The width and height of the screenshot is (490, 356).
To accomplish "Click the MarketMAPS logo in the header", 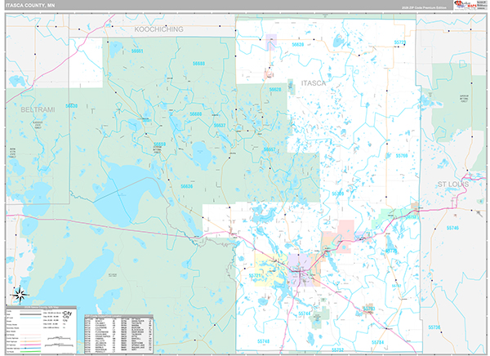I will pos(465,5).
